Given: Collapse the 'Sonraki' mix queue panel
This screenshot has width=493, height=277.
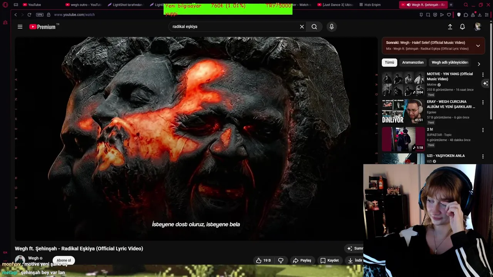Looking at the screenshot, I should click(x=478, y=45).
